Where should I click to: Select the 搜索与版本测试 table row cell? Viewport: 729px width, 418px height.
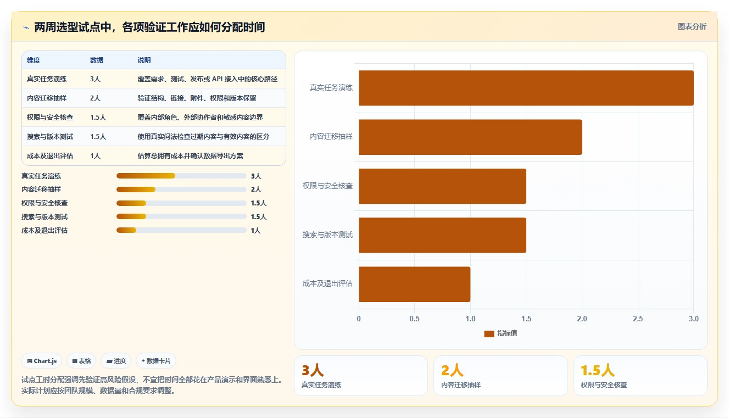point(50,136)
